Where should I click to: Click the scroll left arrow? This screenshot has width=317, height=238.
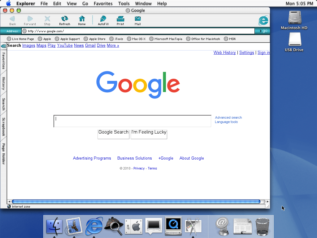9,201
